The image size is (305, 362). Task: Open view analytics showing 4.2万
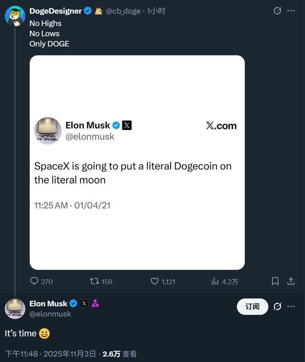(215, 281)
